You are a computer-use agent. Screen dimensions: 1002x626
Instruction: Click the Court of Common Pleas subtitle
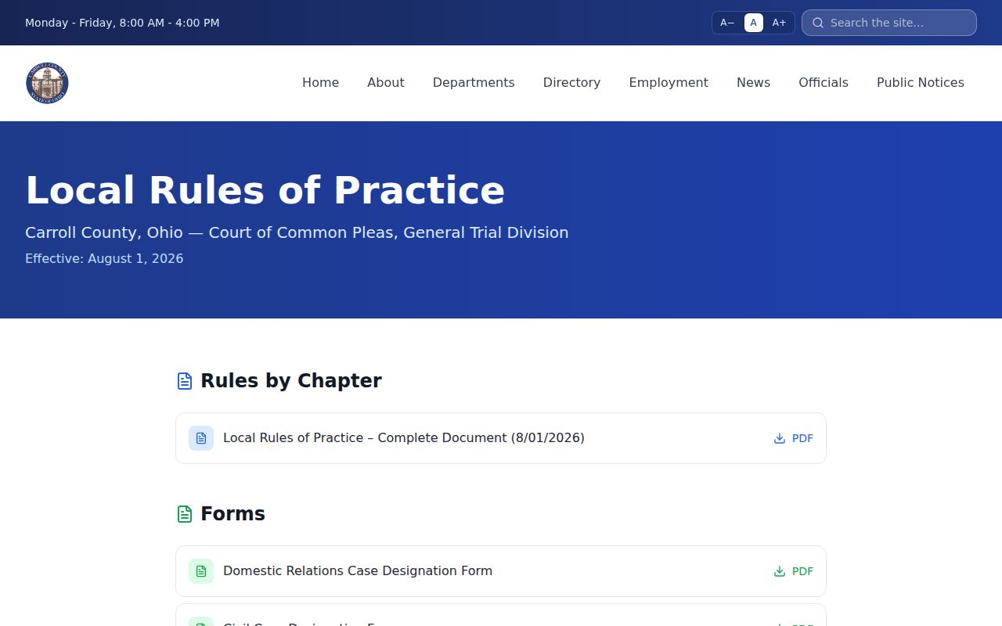pos(297,232)
